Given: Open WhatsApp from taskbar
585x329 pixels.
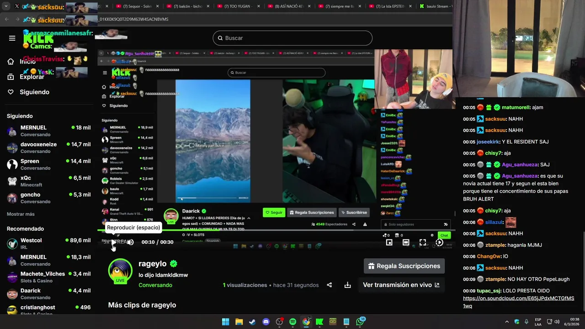Looking at the screenshot, I should pos(360,322).
